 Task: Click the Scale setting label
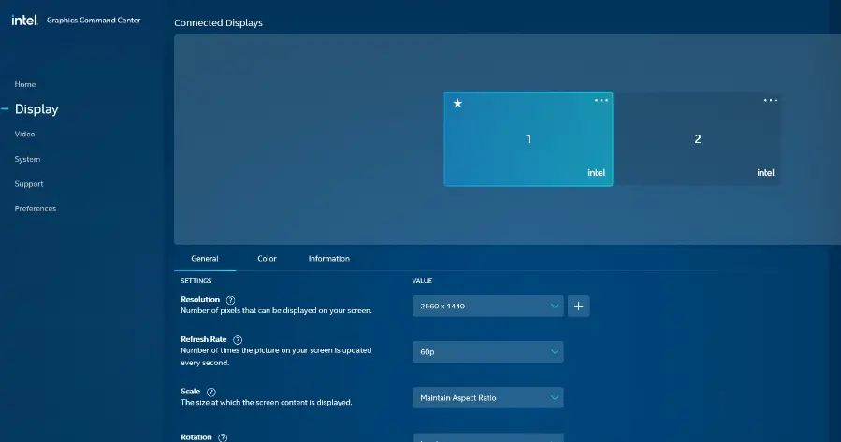coord(191,392)
